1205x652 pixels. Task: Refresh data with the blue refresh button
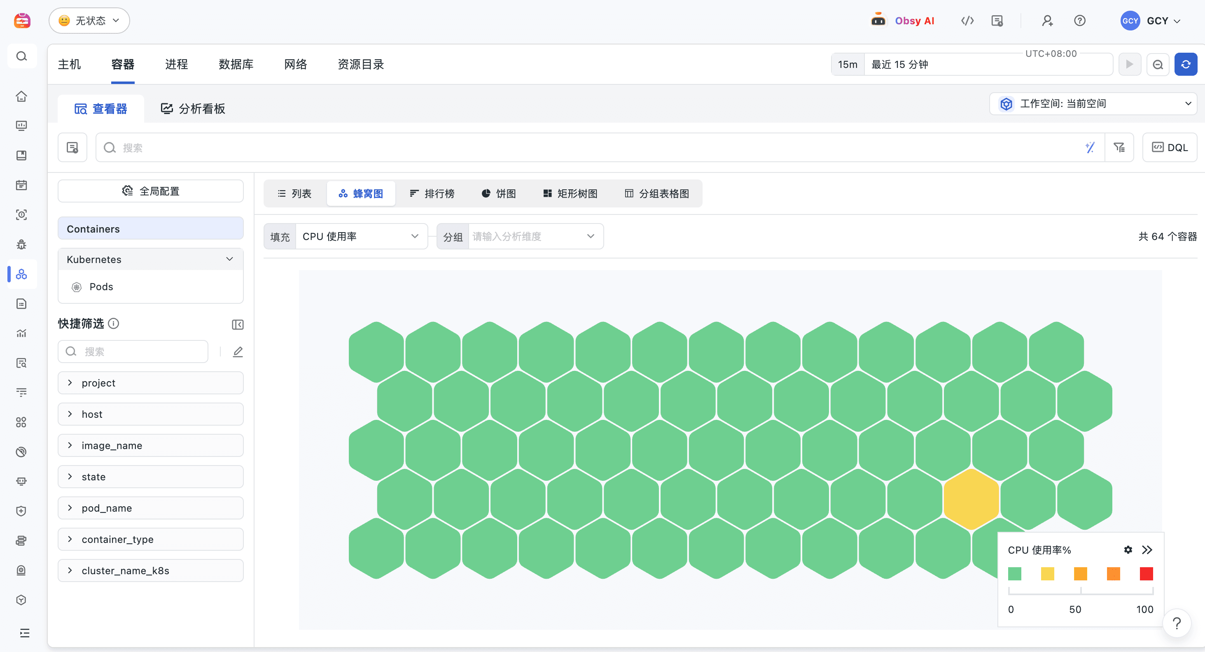1186,65
